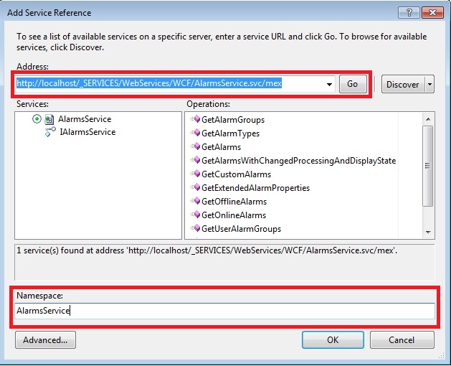The height and width of the screenshot is (366, 451).
Task: Click the Discover button
Action: tap(402, 85)
